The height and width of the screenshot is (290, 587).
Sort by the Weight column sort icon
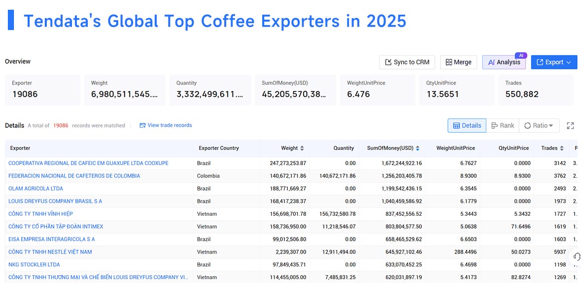(x=302, y=148)
